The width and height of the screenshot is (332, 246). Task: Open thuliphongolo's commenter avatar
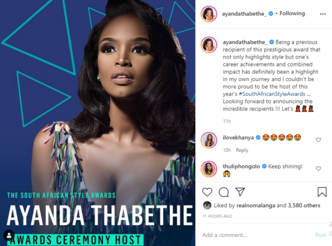209,169
